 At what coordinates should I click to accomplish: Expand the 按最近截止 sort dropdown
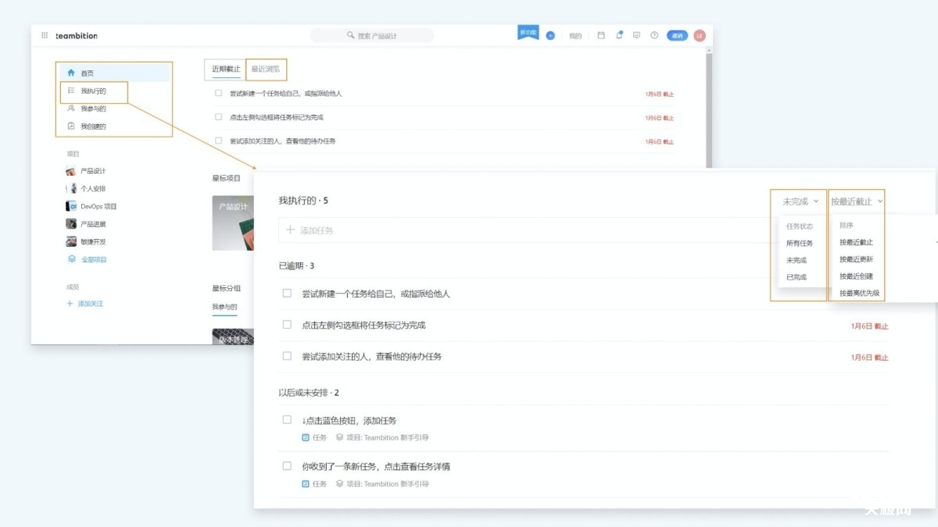[x=857, y=201]
